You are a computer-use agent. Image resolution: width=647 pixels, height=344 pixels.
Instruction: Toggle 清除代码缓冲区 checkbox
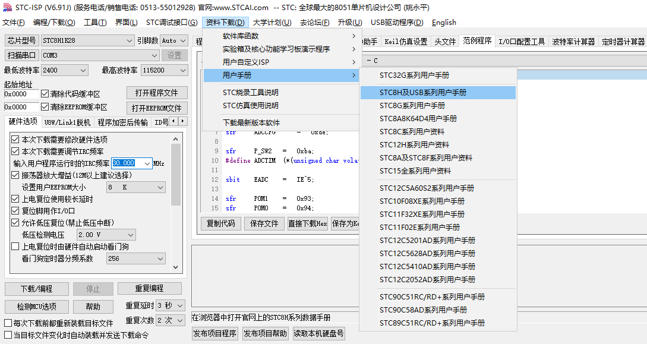[45, 94]
